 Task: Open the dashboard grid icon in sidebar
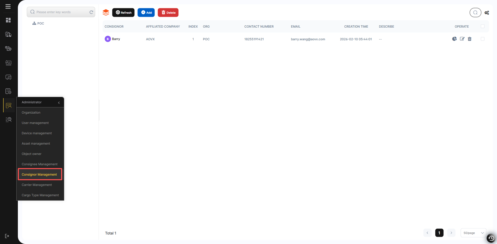pyautogui.click(x=8, y=20)
